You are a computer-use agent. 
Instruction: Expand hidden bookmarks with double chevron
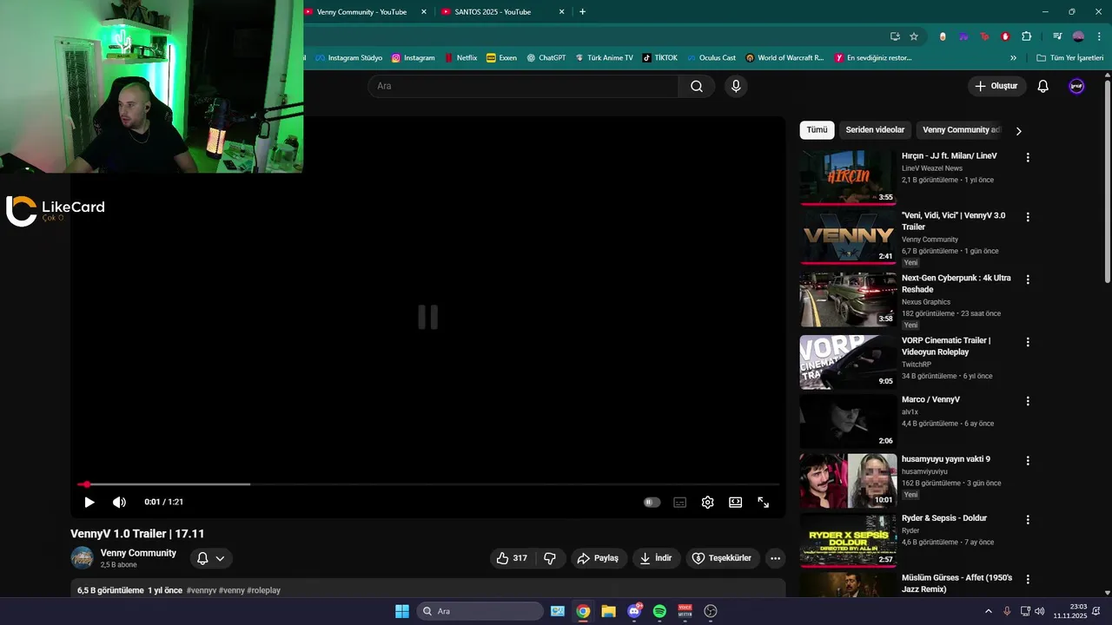point(1013,58)
